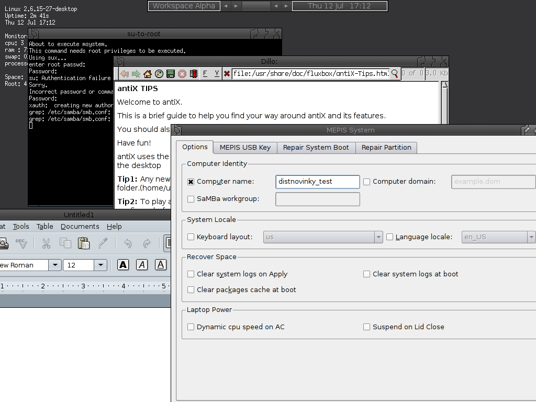536x402 pixels.
Task: Click SaMBa workgroup text field
Action: (318, 199)
